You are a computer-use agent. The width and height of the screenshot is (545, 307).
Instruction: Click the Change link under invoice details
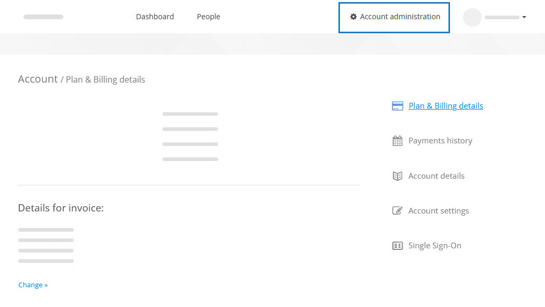33,285
